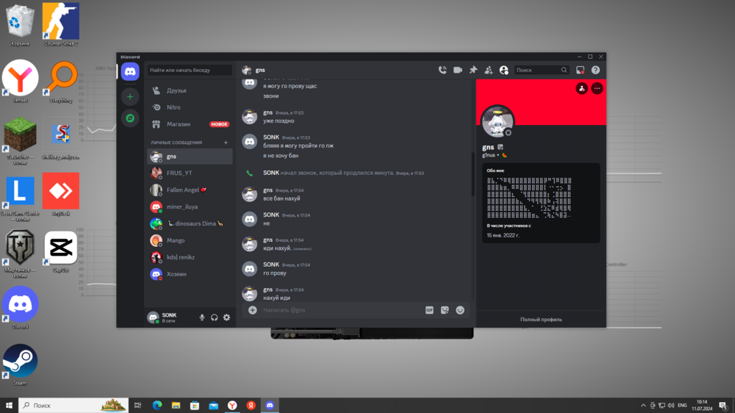Add friends to DM icon
Viewport: 735px width, 413px height.
point(489,70)
